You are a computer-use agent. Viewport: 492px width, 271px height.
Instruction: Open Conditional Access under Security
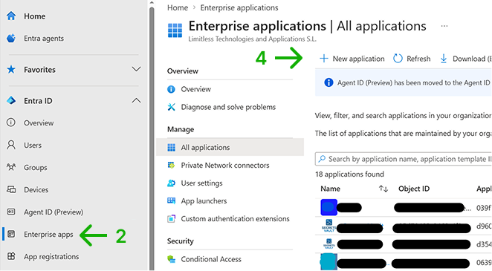[211, 259]
